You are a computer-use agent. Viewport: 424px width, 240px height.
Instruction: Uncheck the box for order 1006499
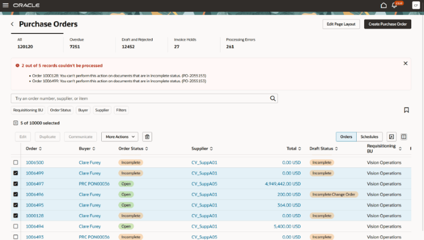(x=16, y=173)
